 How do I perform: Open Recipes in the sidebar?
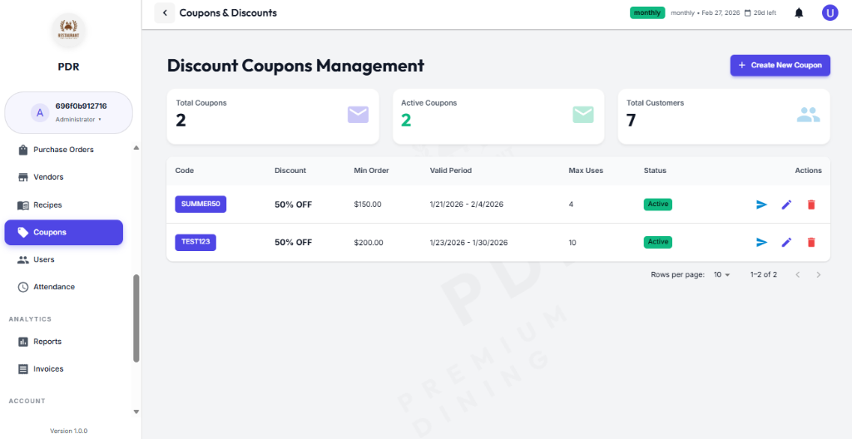[x=63, y=205]
